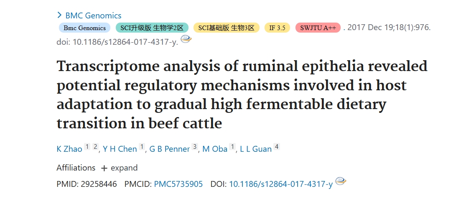Open the BMC Genomics journal link
Image resolution: width=466 pixels, height=209 pixels.
(93, 15)
